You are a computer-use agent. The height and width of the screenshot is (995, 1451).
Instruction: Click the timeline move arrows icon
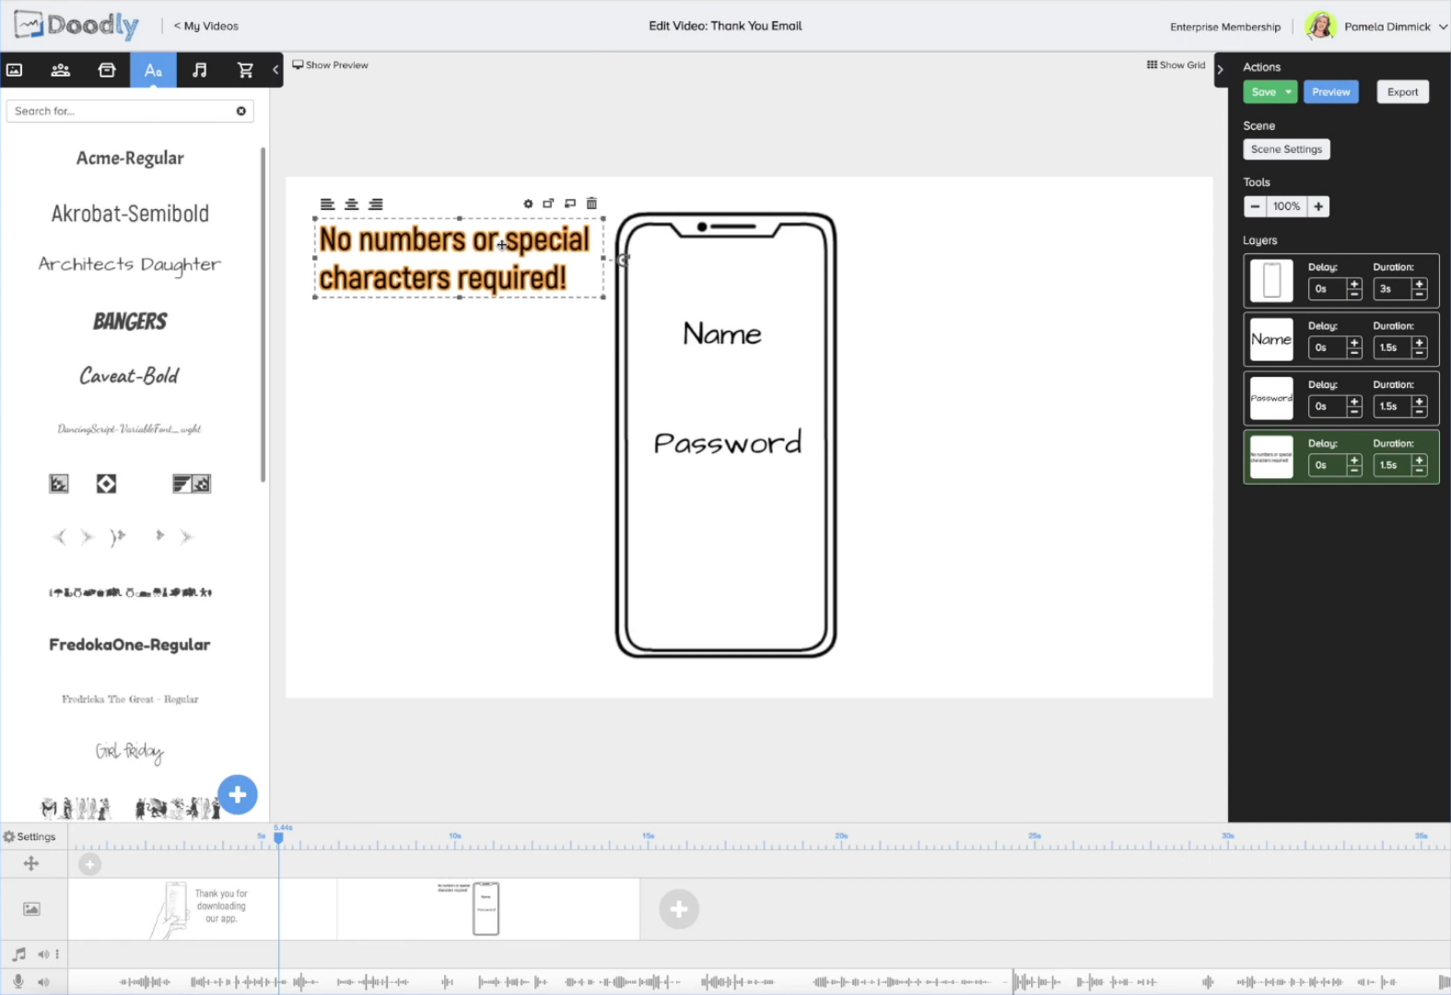click(31, 863)
